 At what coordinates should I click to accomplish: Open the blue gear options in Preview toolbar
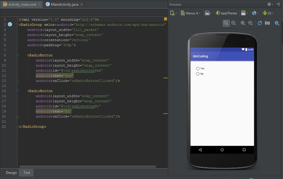(x=277, y=23)
